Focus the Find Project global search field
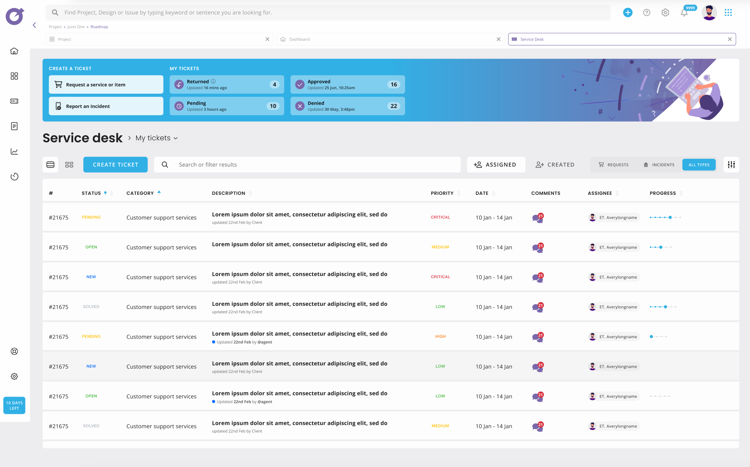This screenshot has height=467, width=750. 328,13
